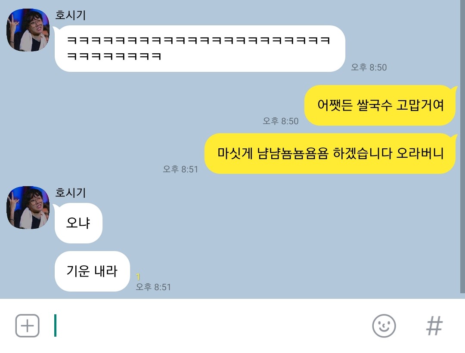Tap the 오후 8:51 timestamp beside 오라버니 message
465x353 pixels.
click(180, 169)
